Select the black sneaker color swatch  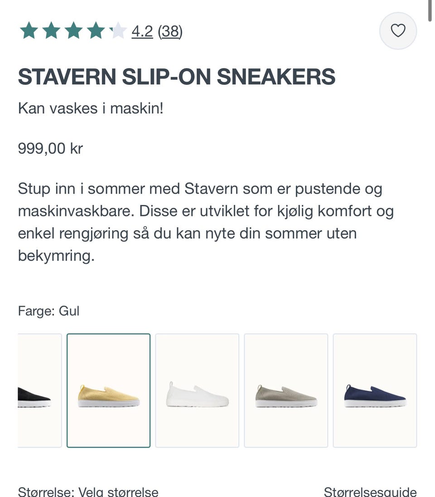(x=39, y=390)
